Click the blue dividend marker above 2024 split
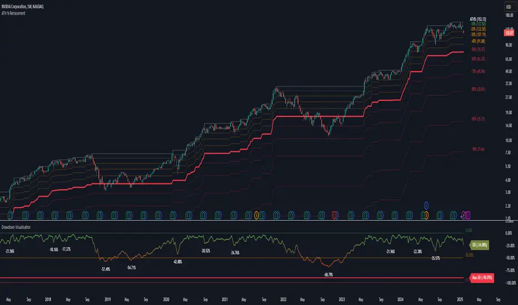The height and width of the screenshot is (305, 518). 426,205
